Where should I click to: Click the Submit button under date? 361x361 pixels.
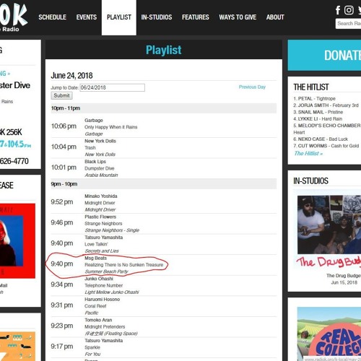pos(61,95)
